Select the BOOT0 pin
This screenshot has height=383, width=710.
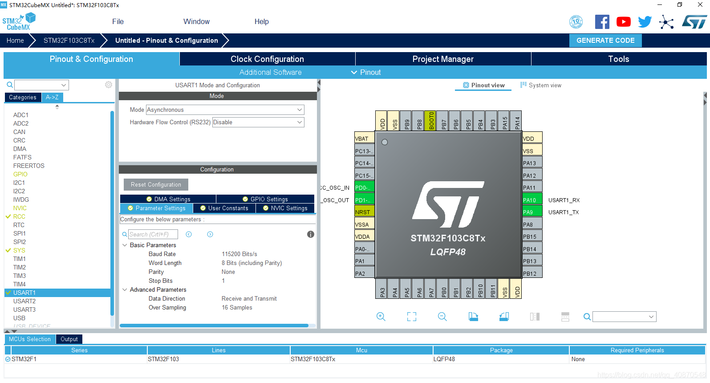pos(430,121)
